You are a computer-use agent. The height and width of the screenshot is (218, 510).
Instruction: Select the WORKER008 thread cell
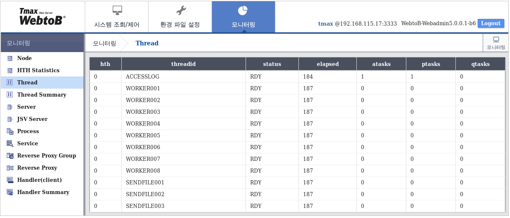183,171
